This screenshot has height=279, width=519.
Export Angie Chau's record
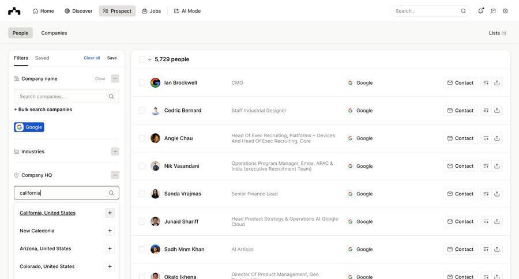[497, 138]
